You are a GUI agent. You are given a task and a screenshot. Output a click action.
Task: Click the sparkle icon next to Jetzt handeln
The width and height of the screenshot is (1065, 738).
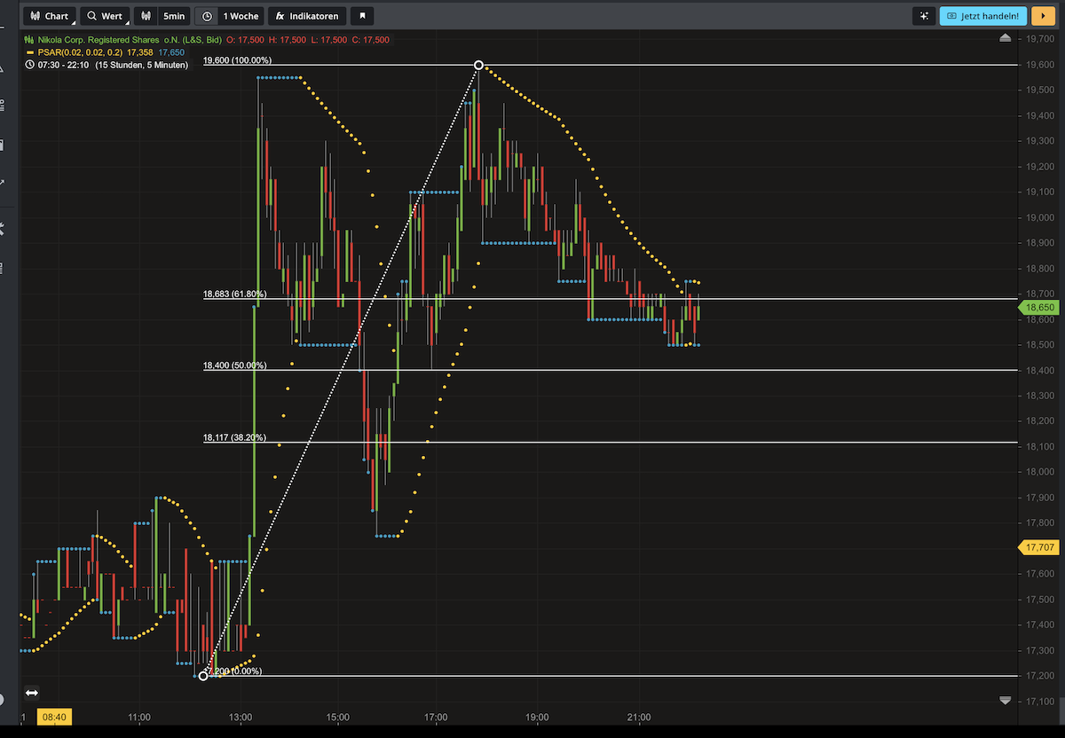(x=924, y=16)
